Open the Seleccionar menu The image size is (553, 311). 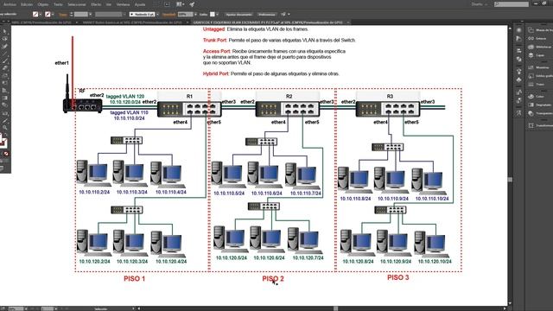click(x=77, y=4)
